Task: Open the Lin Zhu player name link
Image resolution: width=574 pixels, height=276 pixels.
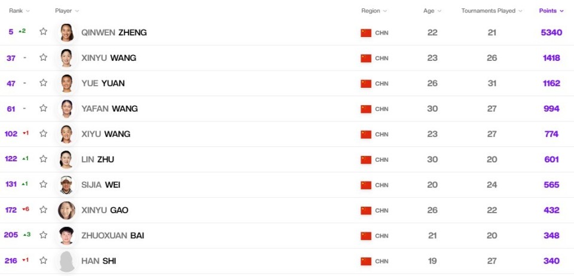Action: point(97,160)
